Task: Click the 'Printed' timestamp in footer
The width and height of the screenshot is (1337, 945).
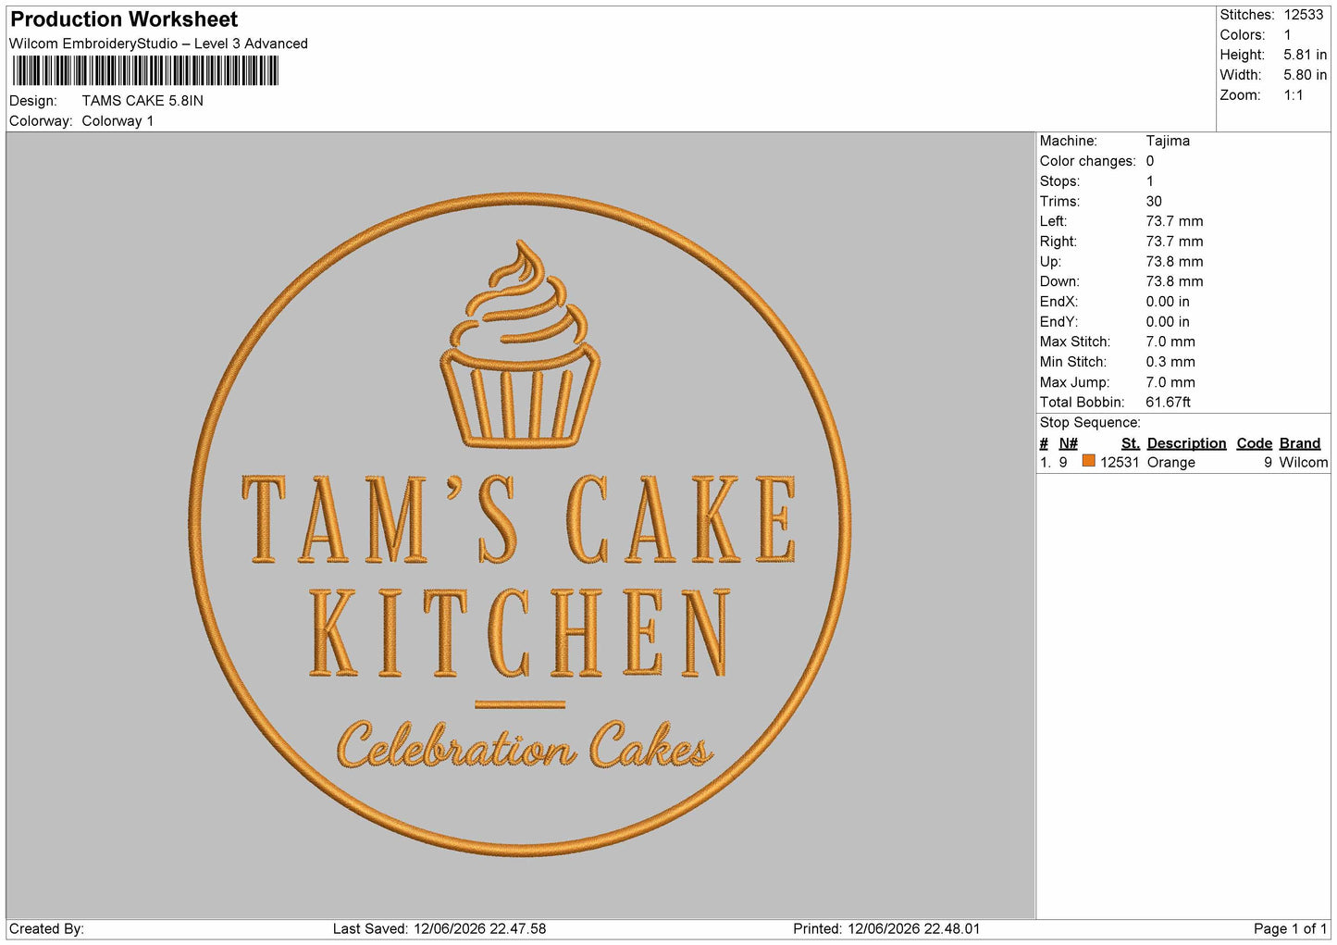Action: (886, 928)
